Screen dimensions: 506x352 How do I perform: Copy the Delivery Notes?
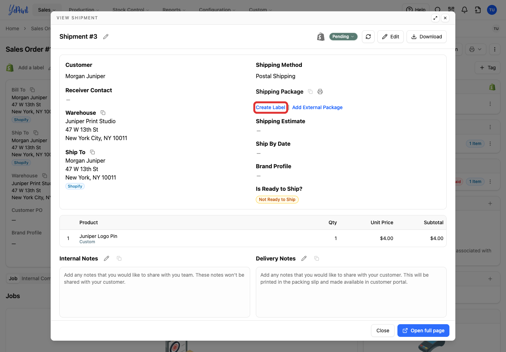317,258
